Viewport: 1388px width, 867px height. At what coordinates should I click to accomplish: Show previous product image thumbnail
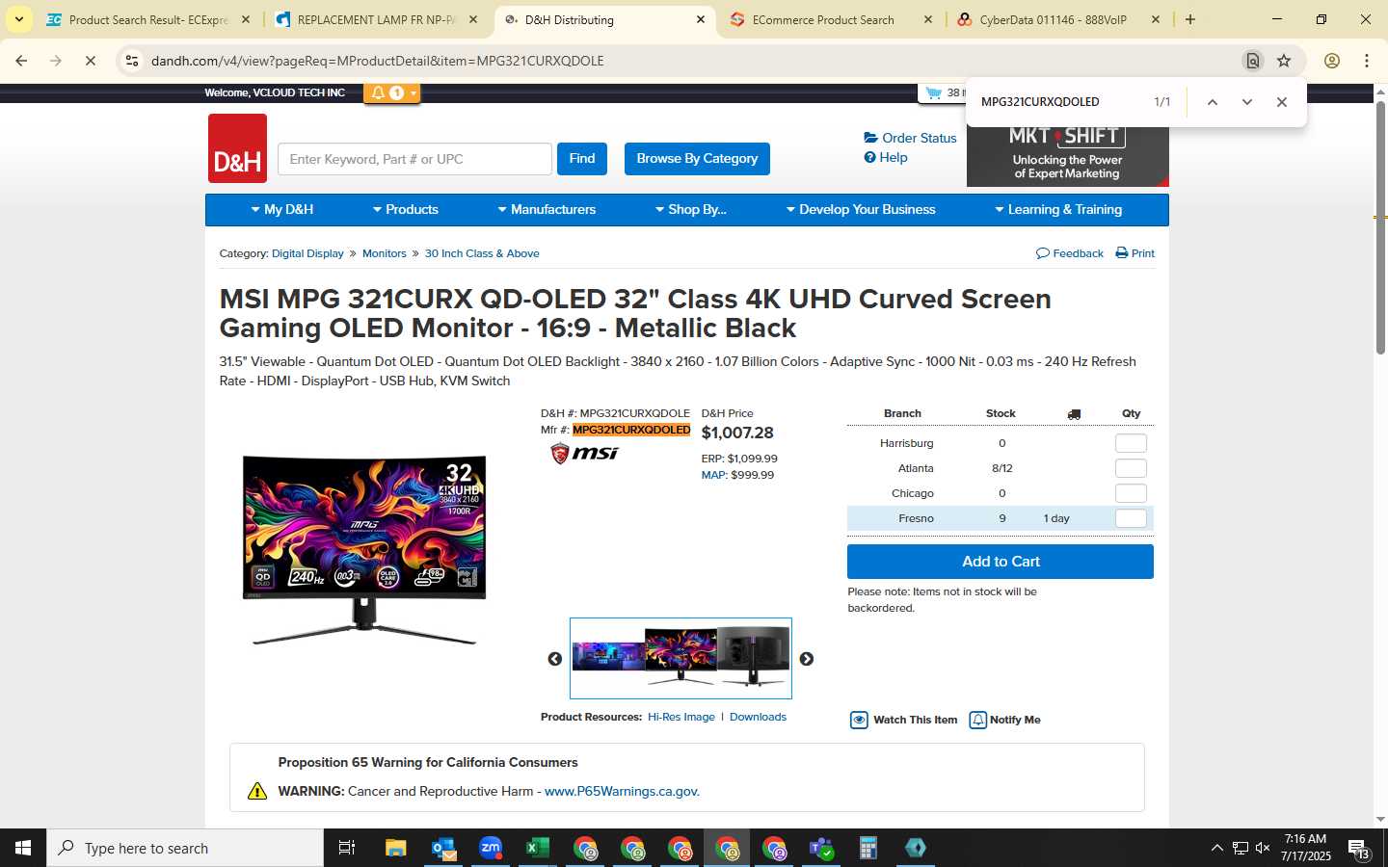pyautogui.click(x=555, y=659)
